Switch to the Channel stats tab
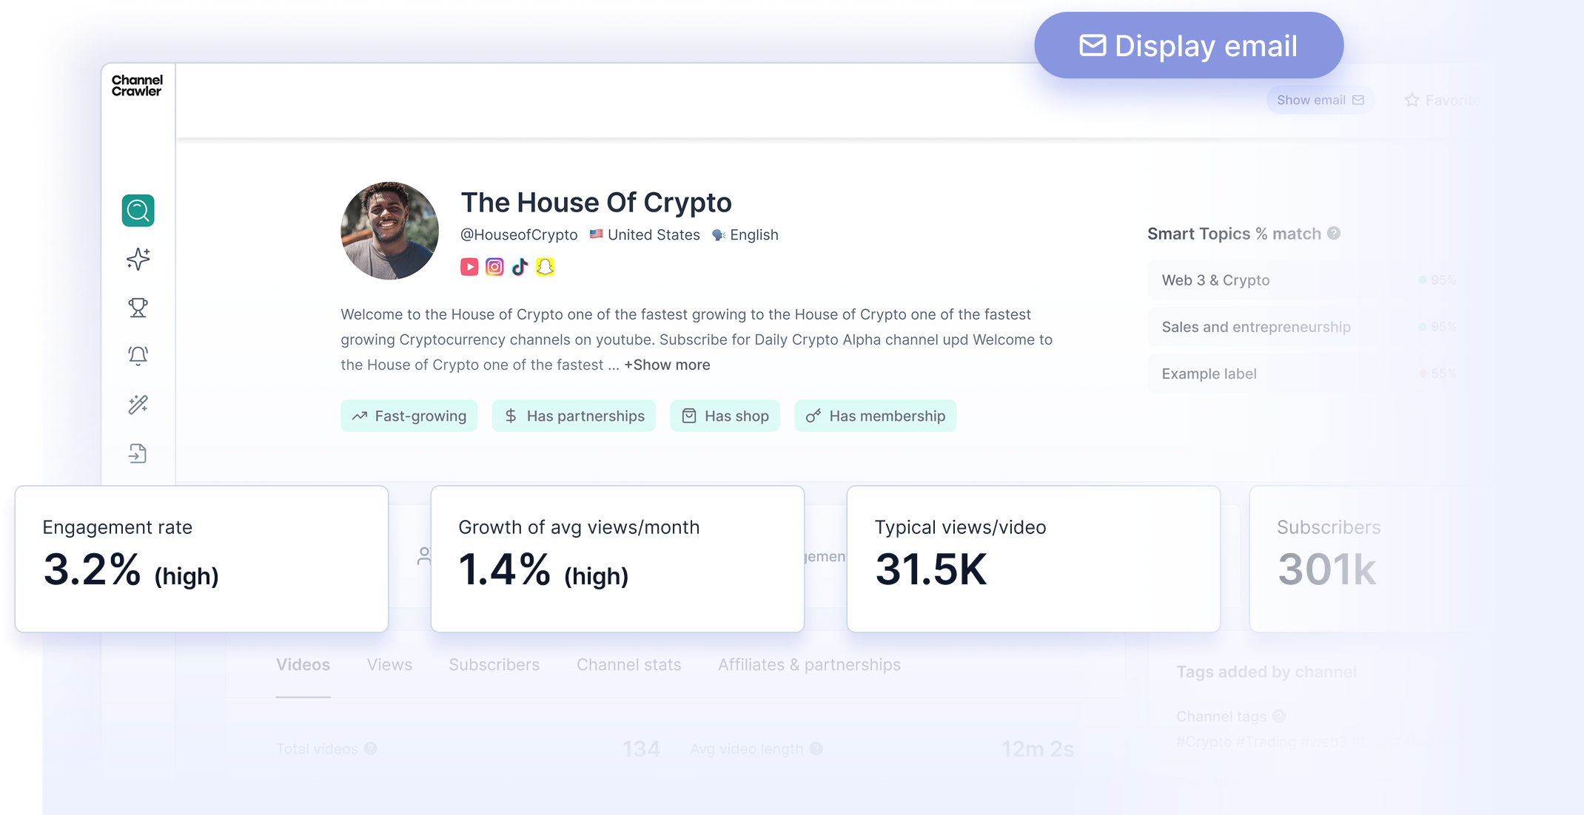Screen dimensions: 1584x815 [628, 665]
